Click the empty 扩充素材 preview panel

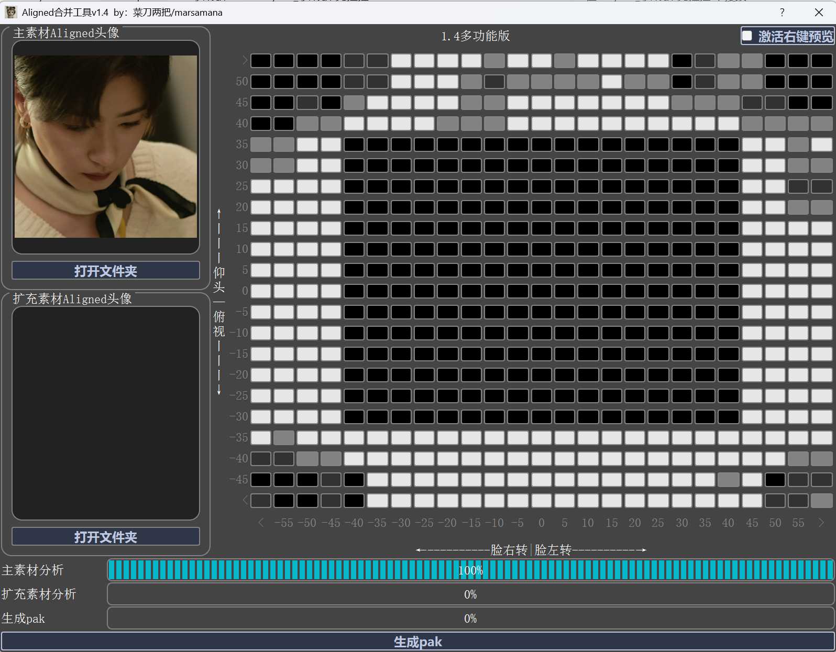coord(105,413)
